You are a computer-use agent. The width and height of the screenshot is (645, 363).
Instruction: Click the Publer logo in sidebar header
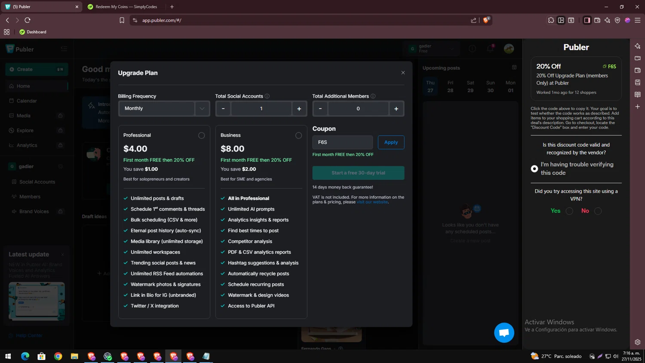[20, 49]
